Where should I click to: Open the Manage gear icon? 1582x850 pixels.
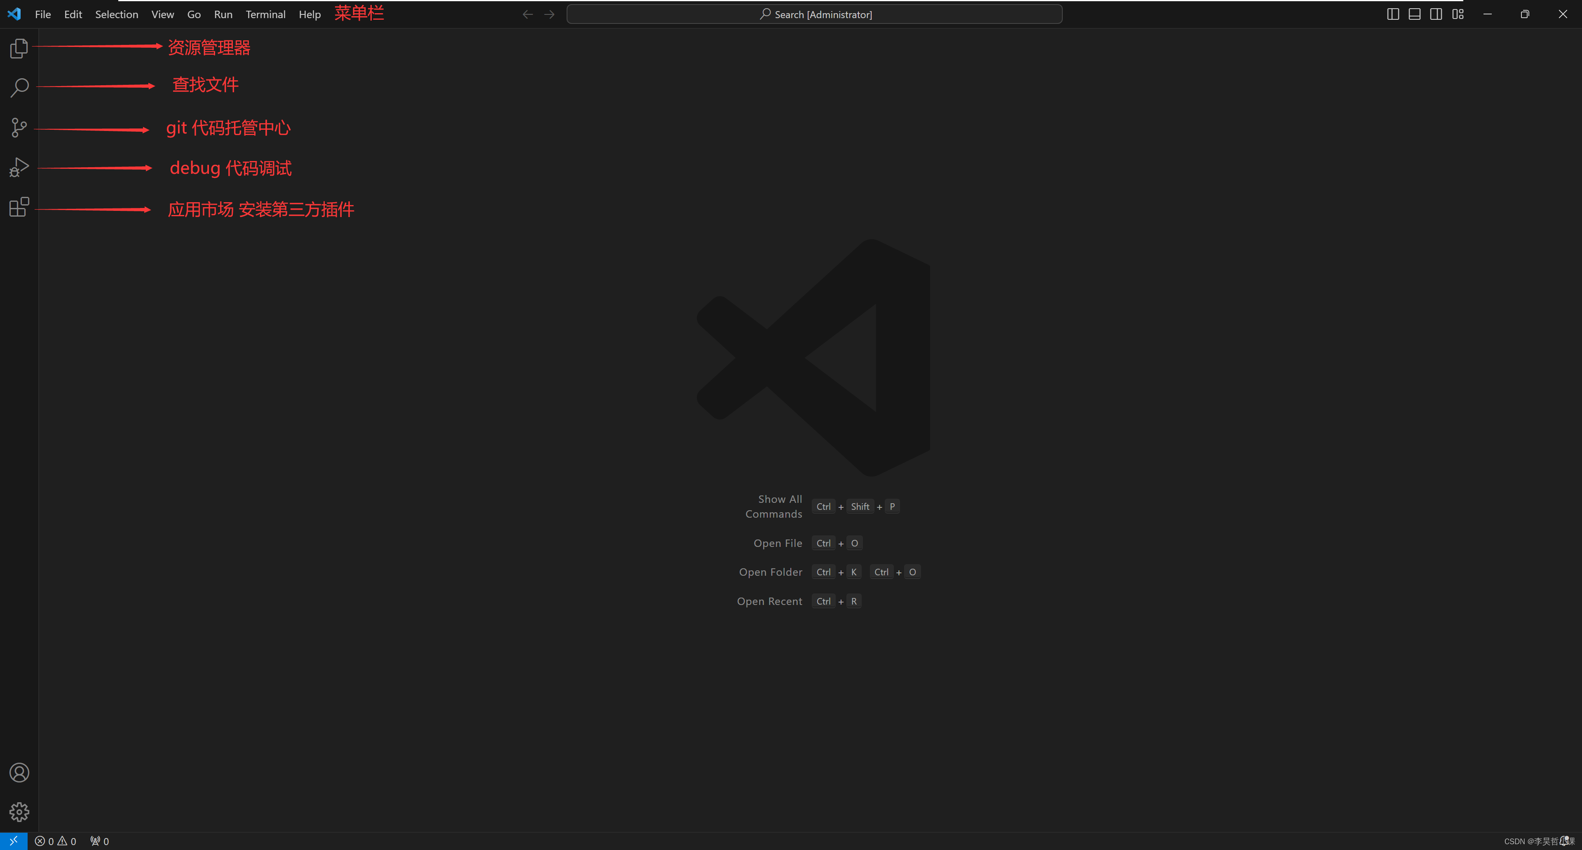pos(19,812)
